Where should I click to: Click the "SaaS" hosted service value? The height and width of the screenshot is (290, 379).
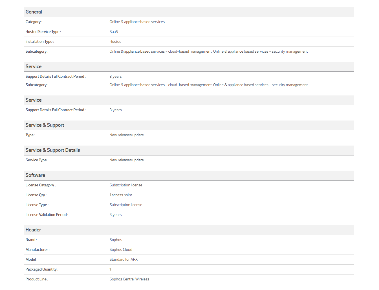point(114,32)
